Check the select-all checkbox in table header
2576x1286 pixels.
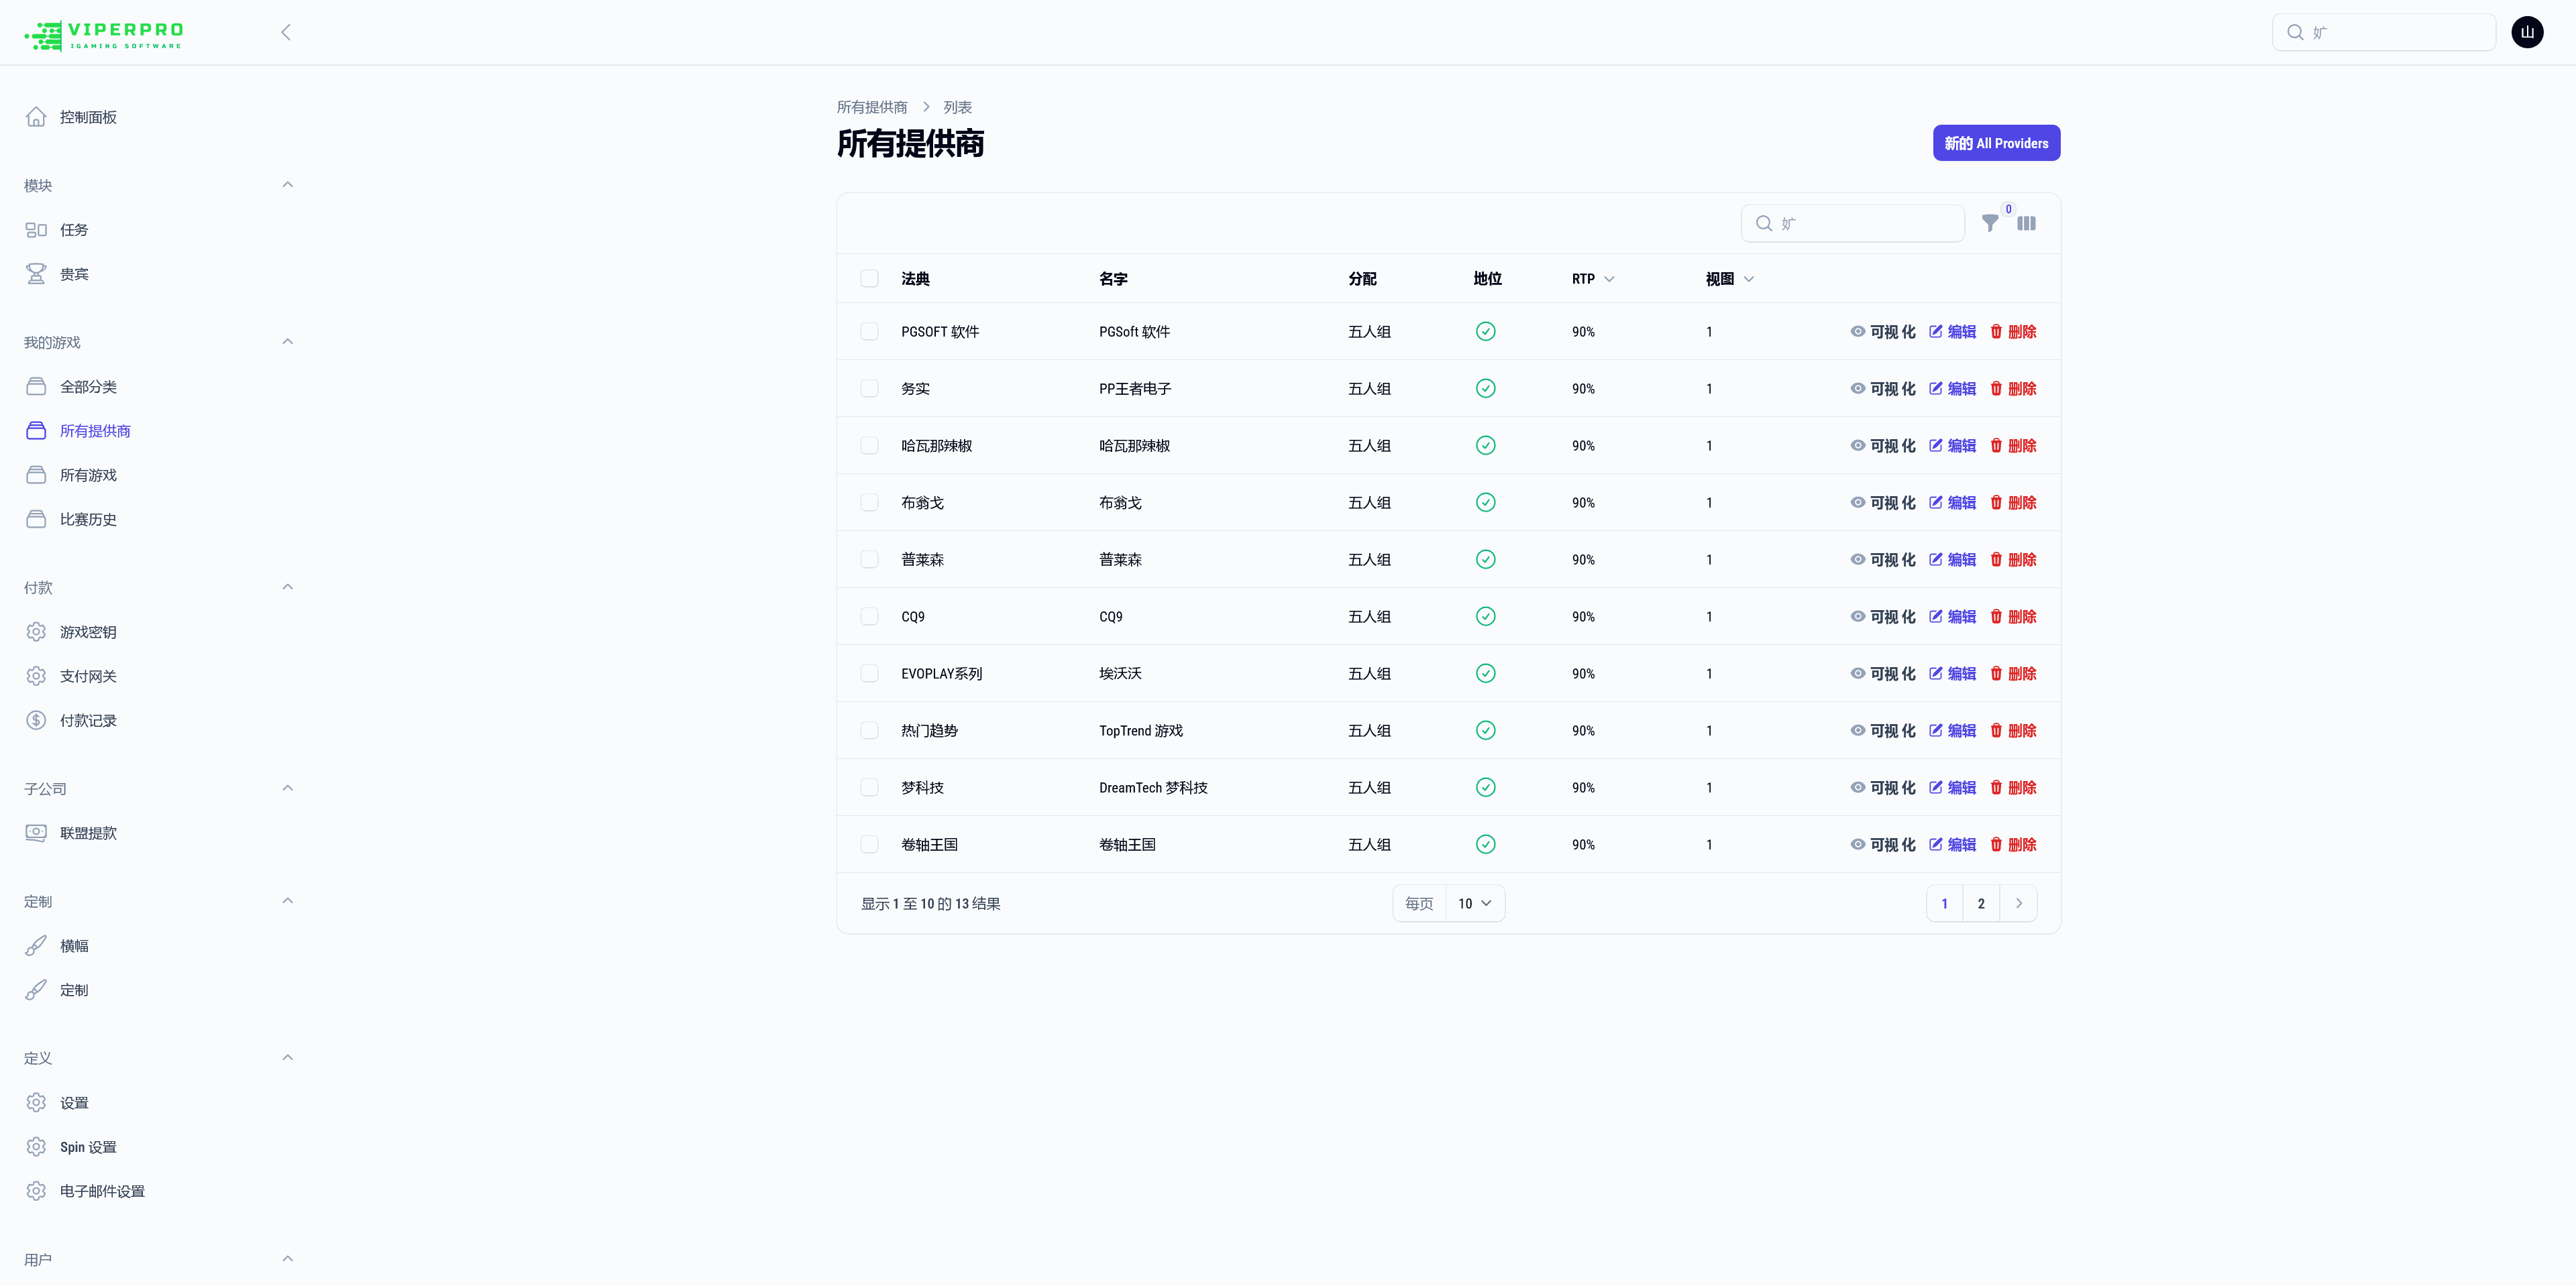coord(869,279)
